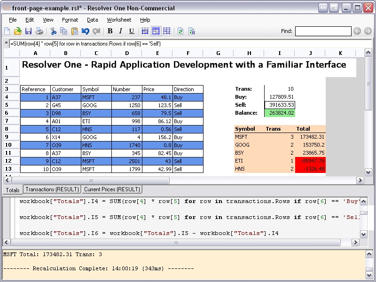376x282 pixels.
Task: Click the code pane vertical scroll down arrow
Action: tap(363, 234)
